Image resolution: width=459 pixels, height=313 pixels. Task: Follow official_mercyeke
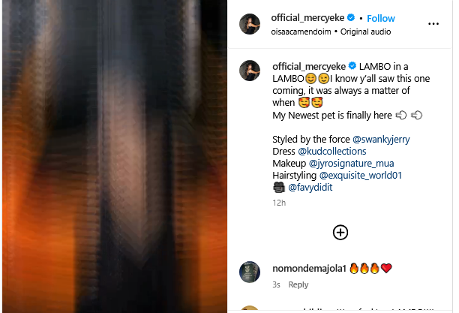point(380,18)
